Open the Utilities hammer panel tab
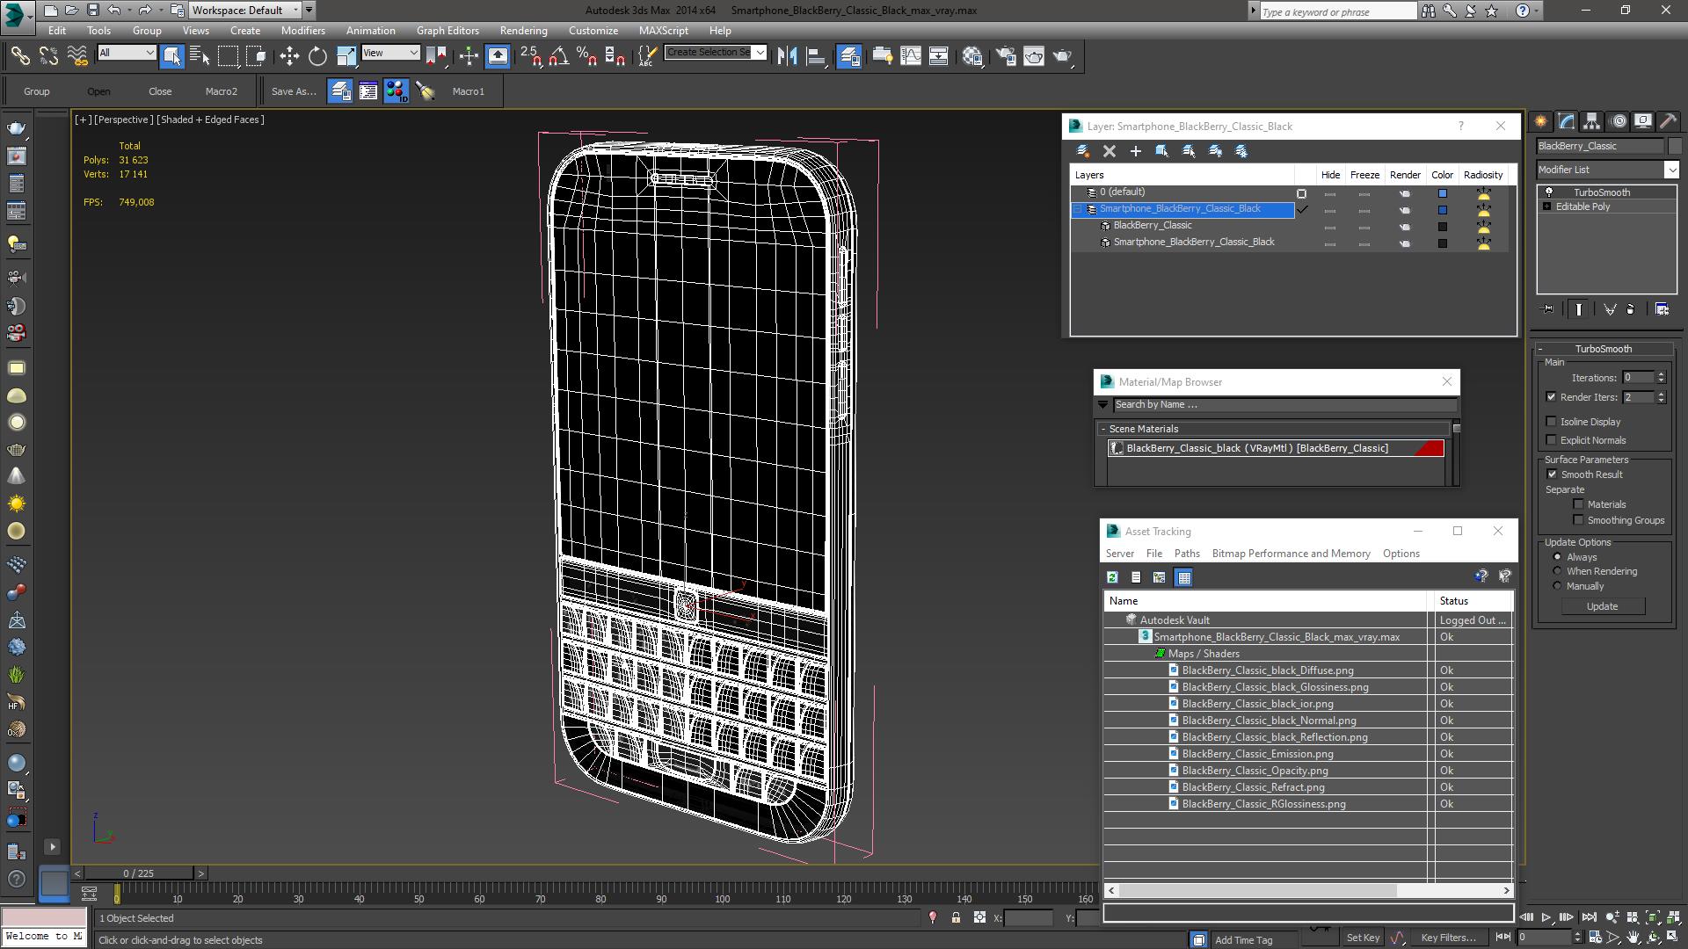Viewport: 1688px width, 949px height. 1668,121
